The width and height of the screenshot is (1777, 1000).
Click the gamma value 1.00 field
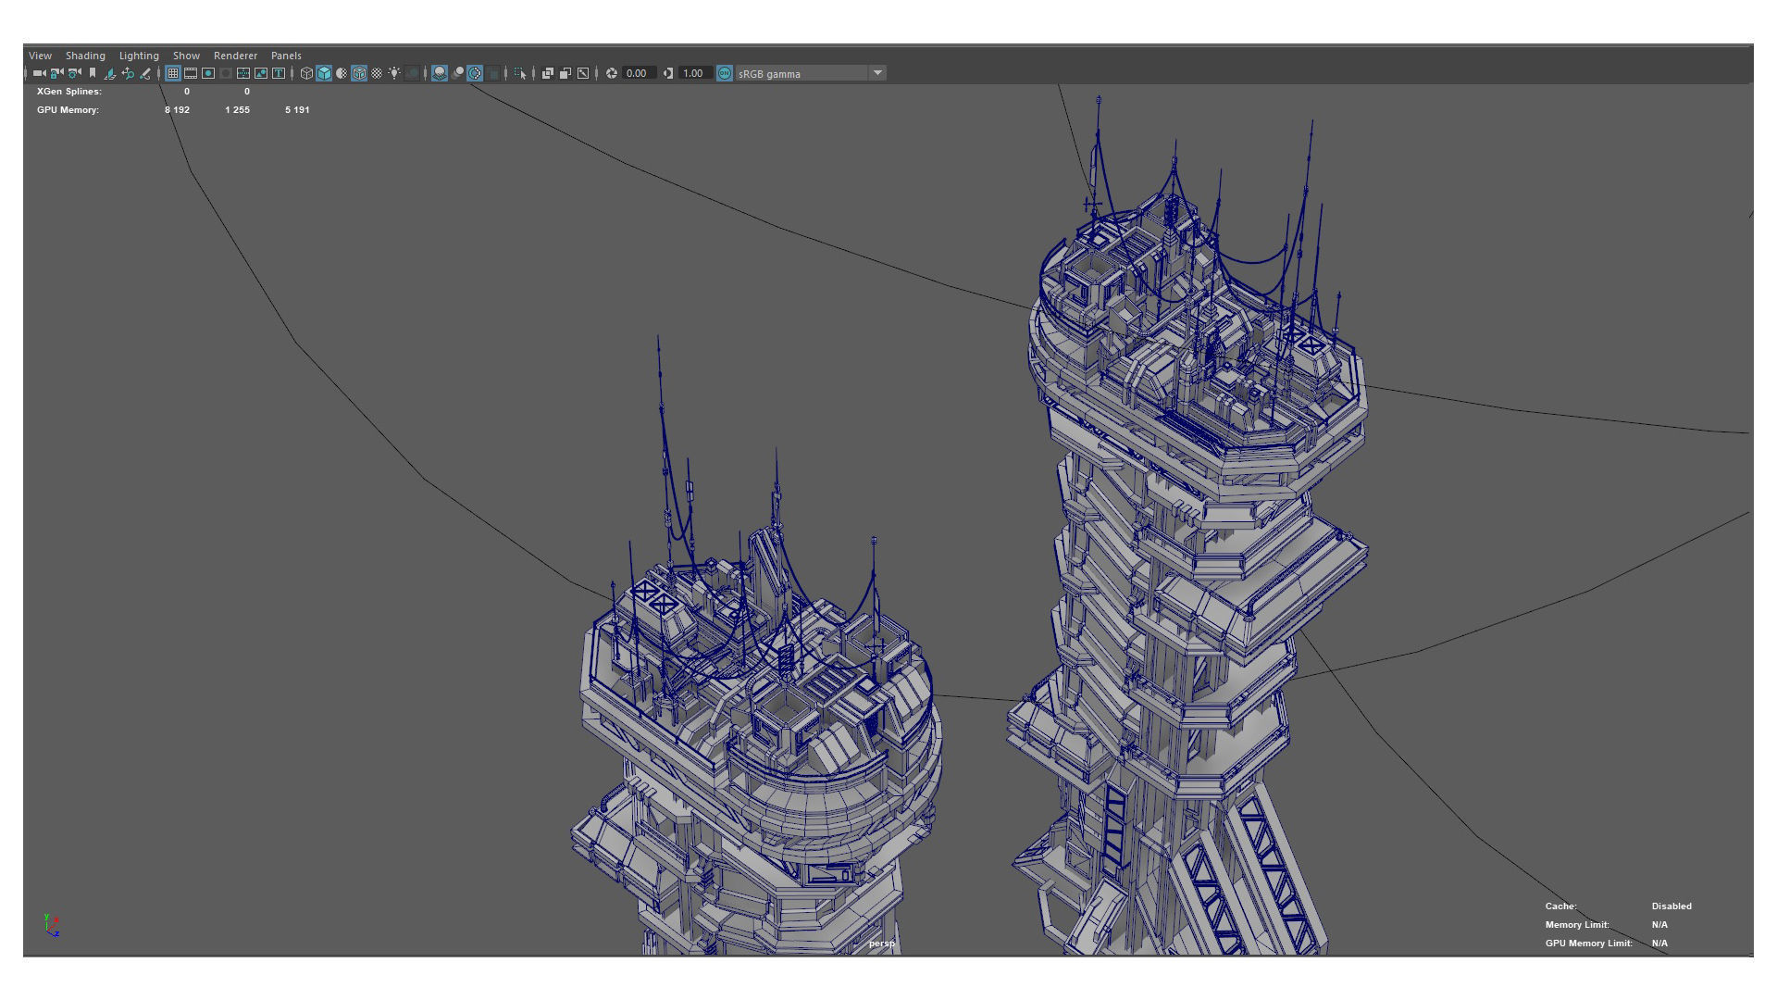(x=693, y=73)
